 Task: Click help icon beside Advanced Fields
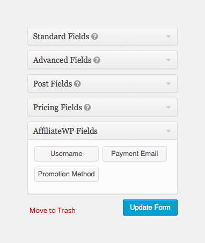[97, 60]
